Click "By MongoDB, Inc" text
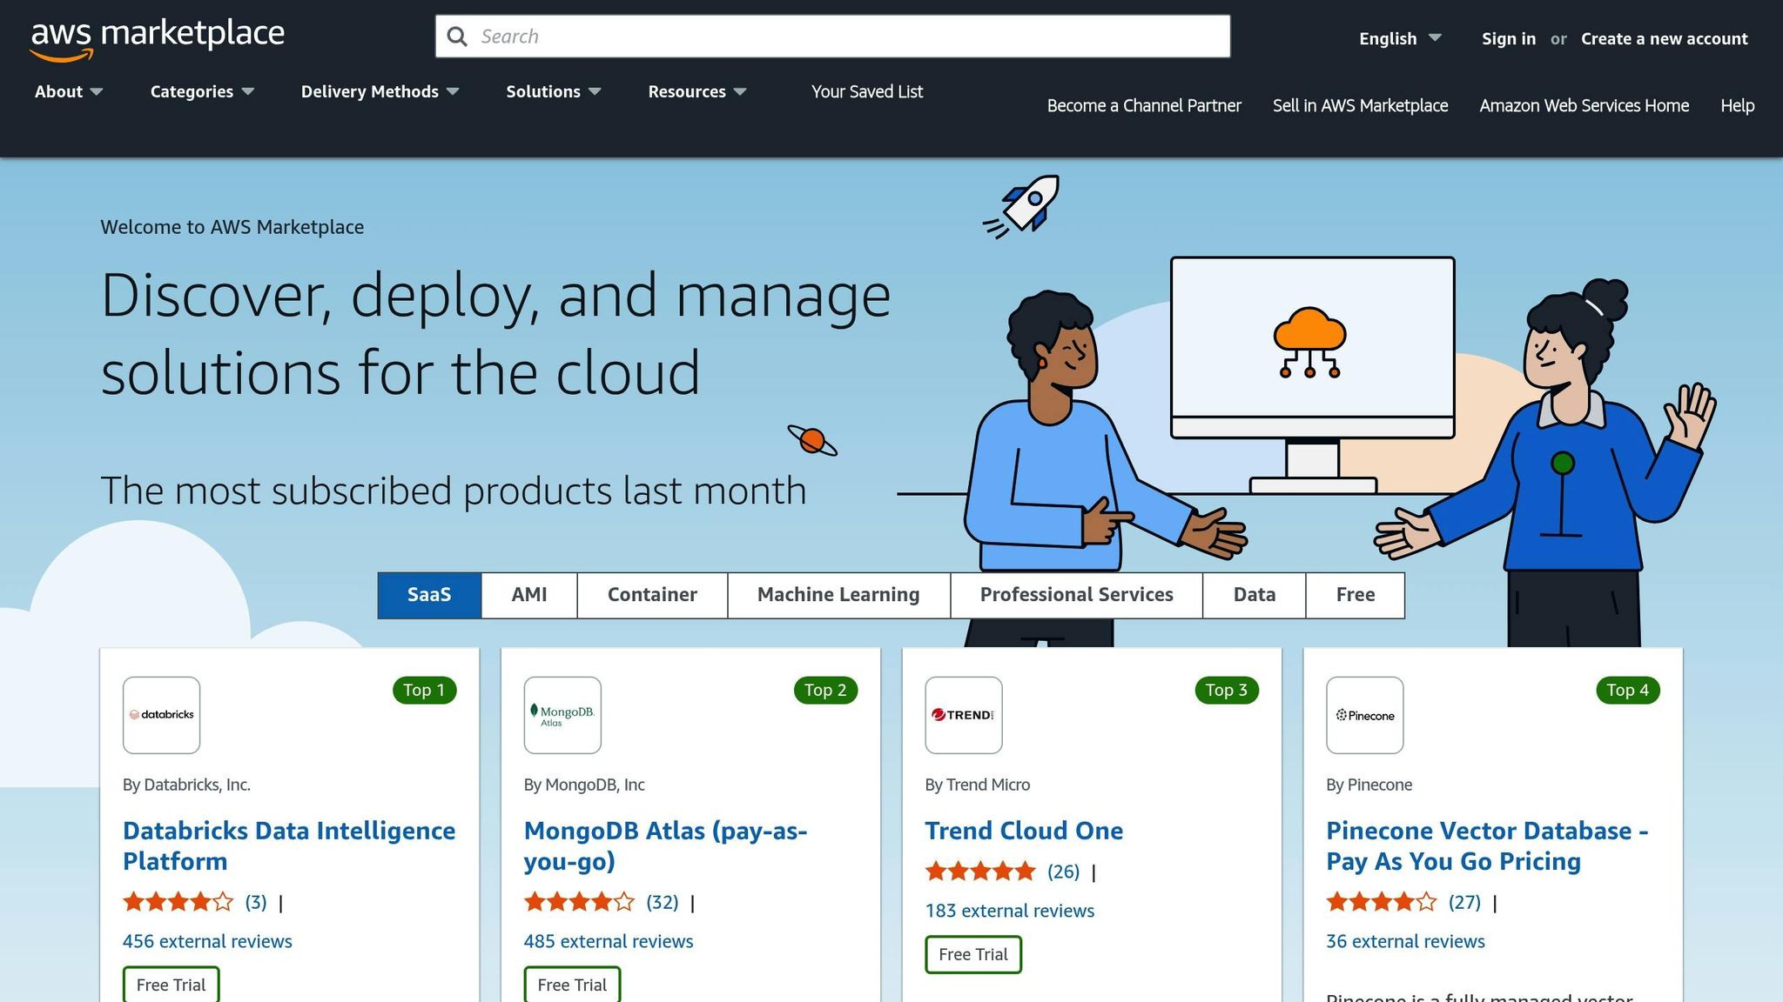Image resolution: width=1783 pixels, height=1002 pixels. (x=584, y=785)
